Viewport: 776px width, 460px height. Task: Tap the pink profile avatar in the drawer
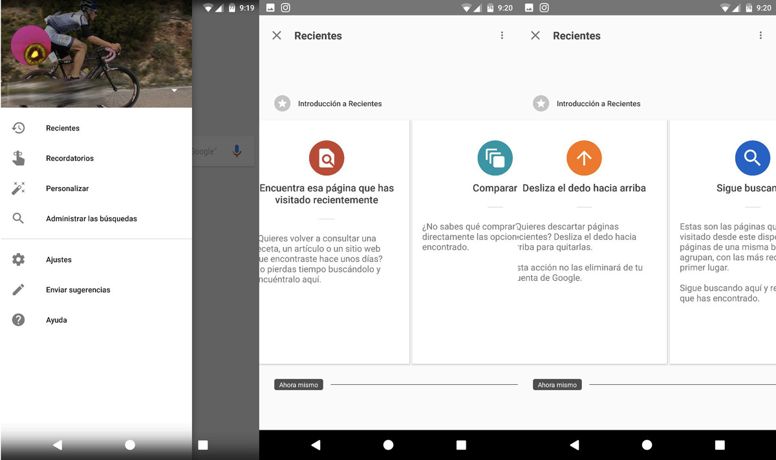[31, 47]
